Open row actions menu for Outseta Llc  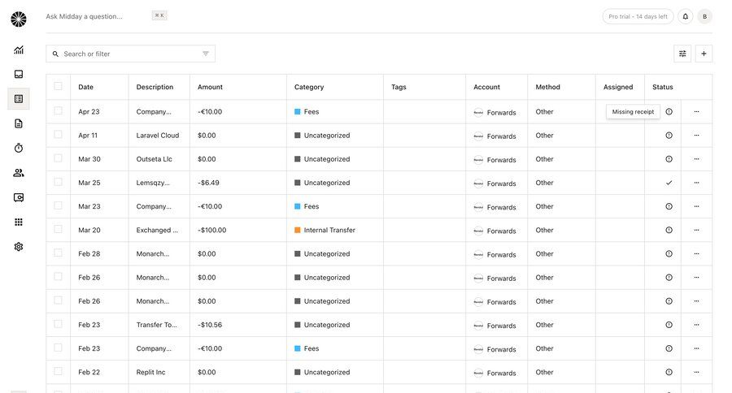click(696, 159)
